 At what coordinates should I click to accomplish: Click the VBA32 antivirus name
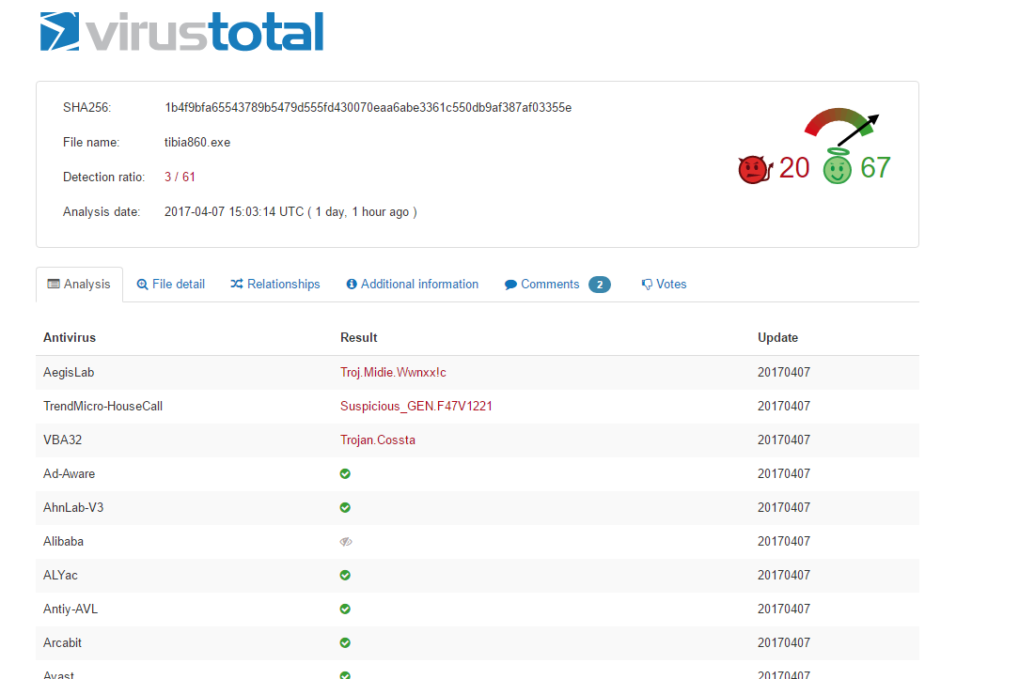pyautogui.click(x=62, y=440)
